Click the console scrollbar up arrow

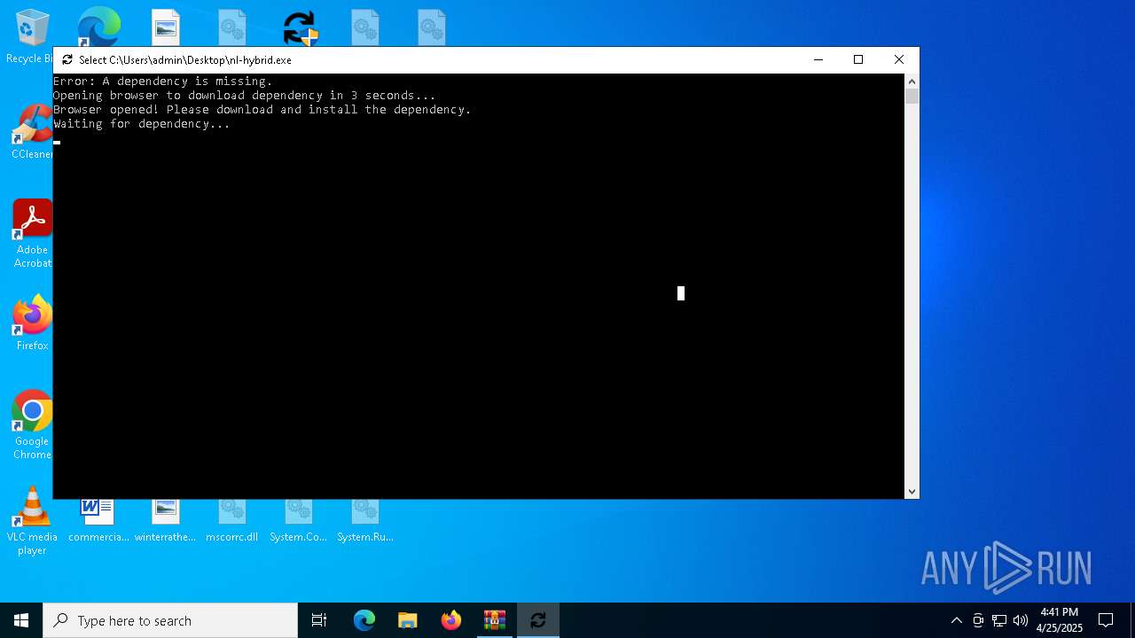[912, 82]
